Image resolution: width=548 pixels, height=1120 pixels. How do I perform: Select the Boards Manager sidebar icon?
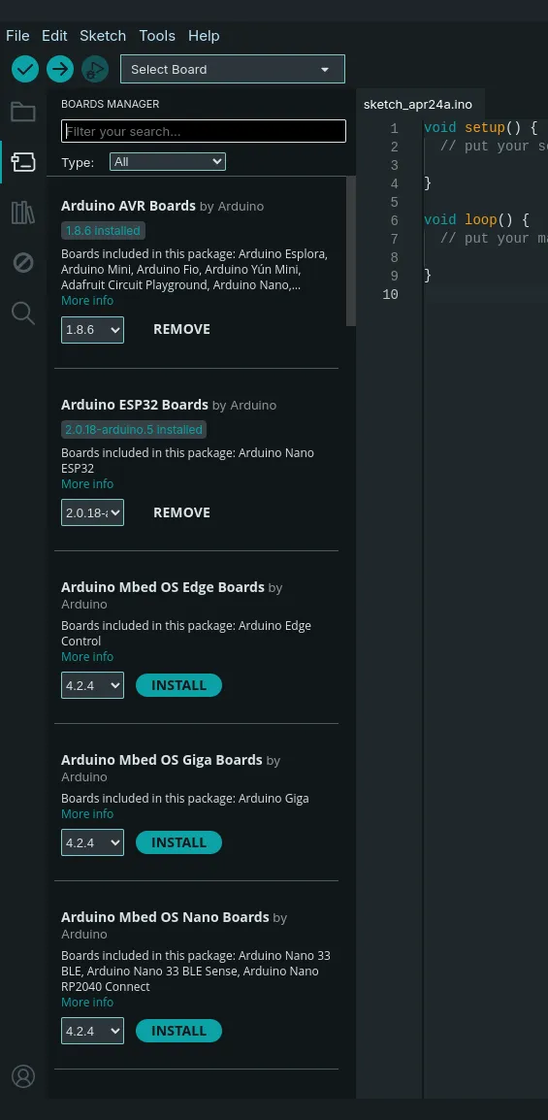(x=23, y=162)
